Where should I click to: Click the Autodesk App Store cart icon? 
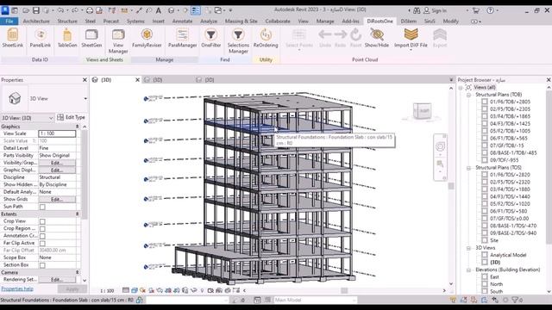(476, 10)
